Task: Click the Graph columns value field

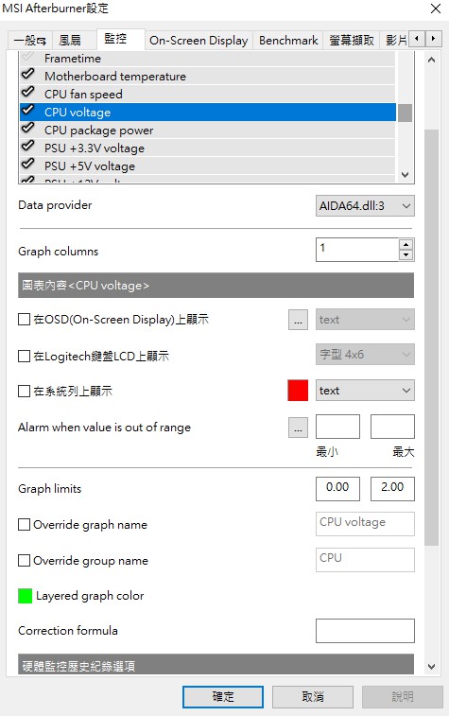Action: [357, 250]
